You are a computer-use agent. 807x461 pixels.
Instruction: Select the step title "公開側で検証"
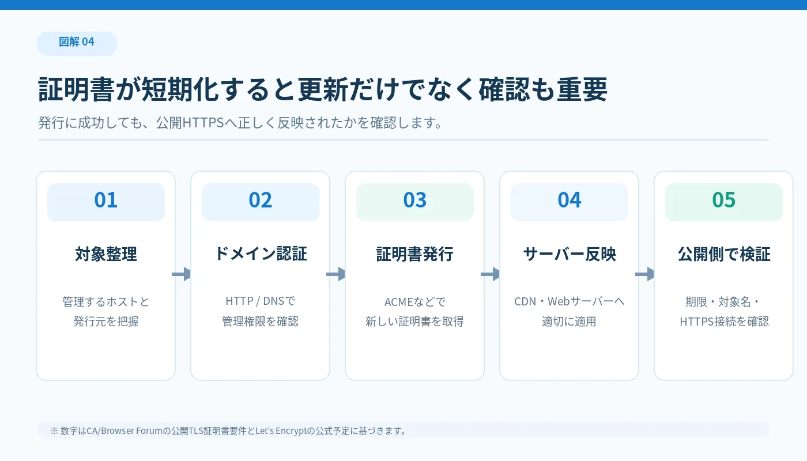(724, 254)
